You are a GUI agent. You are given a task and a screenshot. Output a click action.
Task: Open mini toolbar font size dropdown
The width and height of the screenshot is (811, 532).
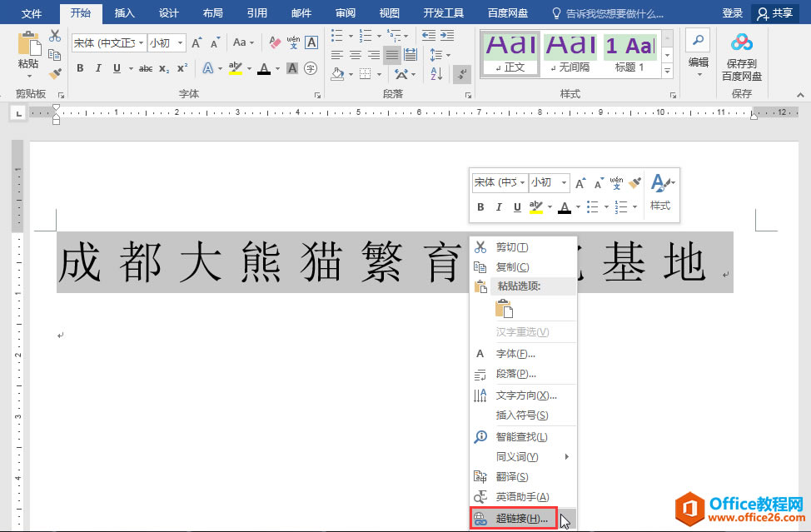pos(564,182)
